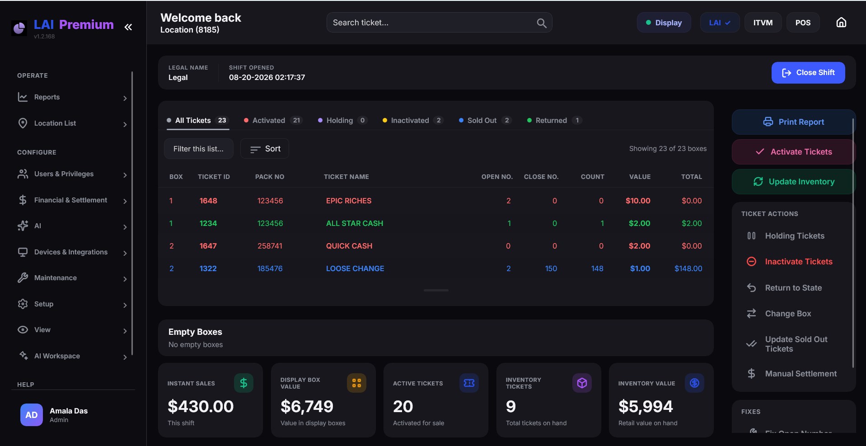Click the search magnifier icon

(541, 23)
